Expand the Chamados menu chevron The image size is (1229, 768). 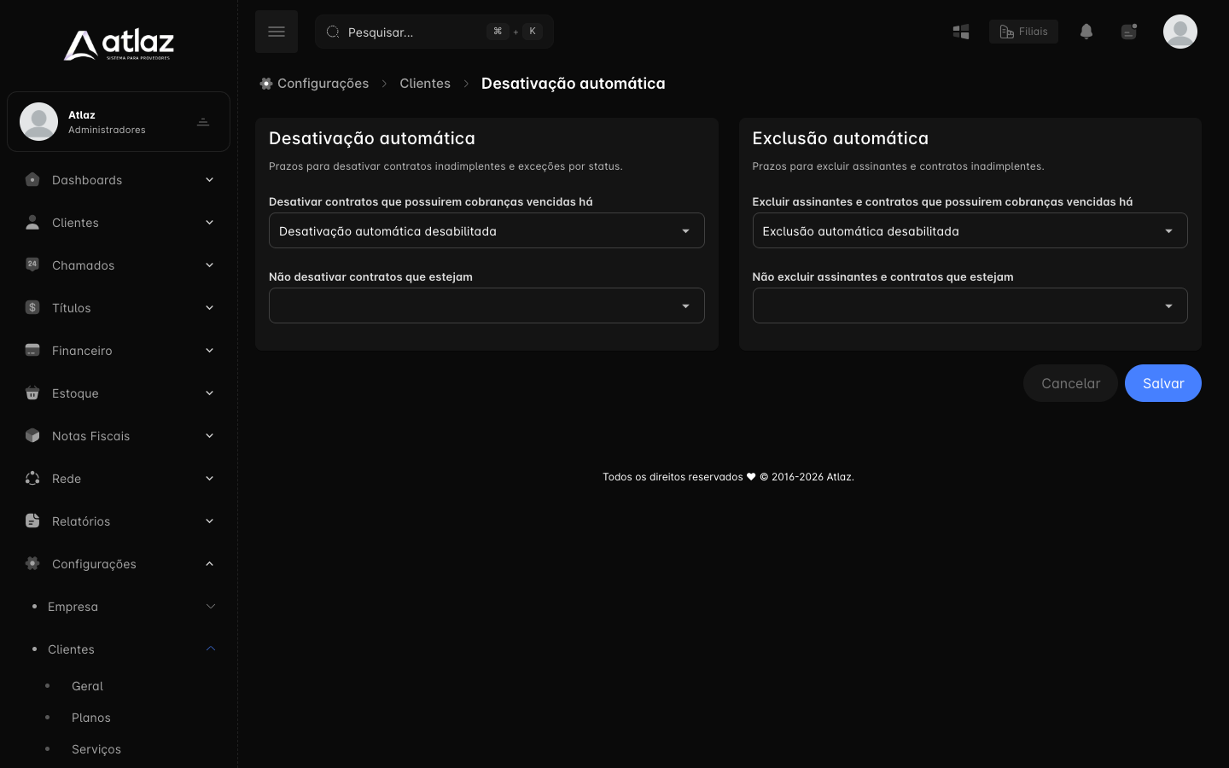(209, 265)
